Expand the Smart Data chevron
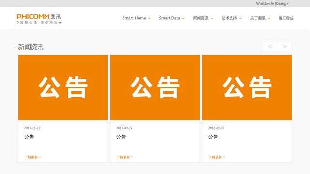 [x=183, y=18]
